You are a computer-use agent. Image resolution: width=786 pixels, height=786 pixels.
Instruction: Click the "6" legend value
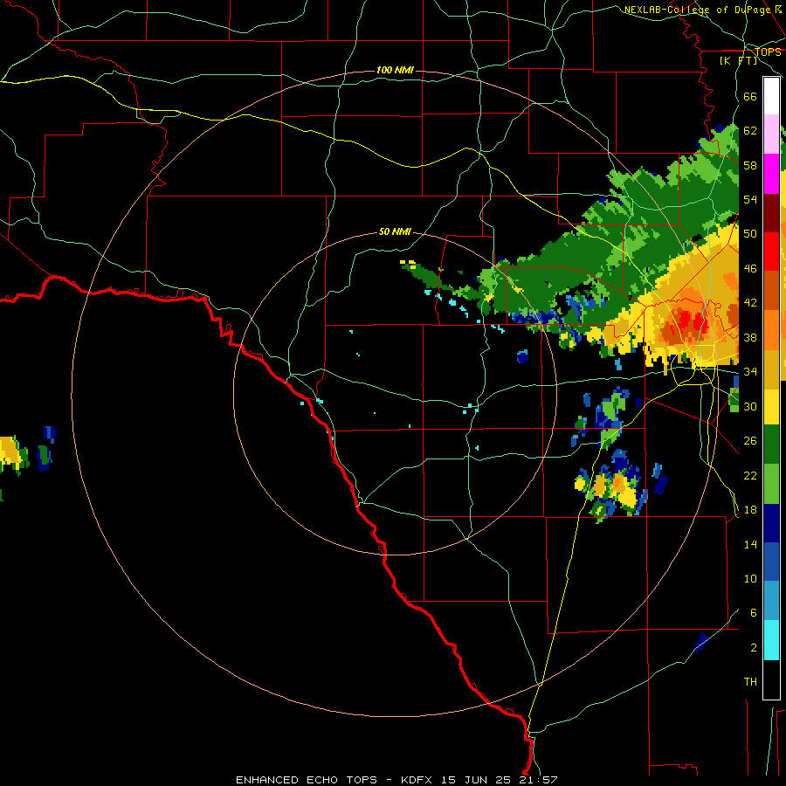click(x=754, y=613)
